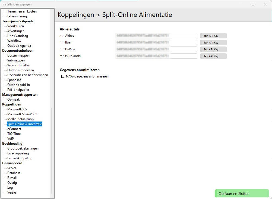Image resolution: width=272 pixels, height=199 pixels.
Task: Select Urios Vandaag item
Action: (18, 36)
